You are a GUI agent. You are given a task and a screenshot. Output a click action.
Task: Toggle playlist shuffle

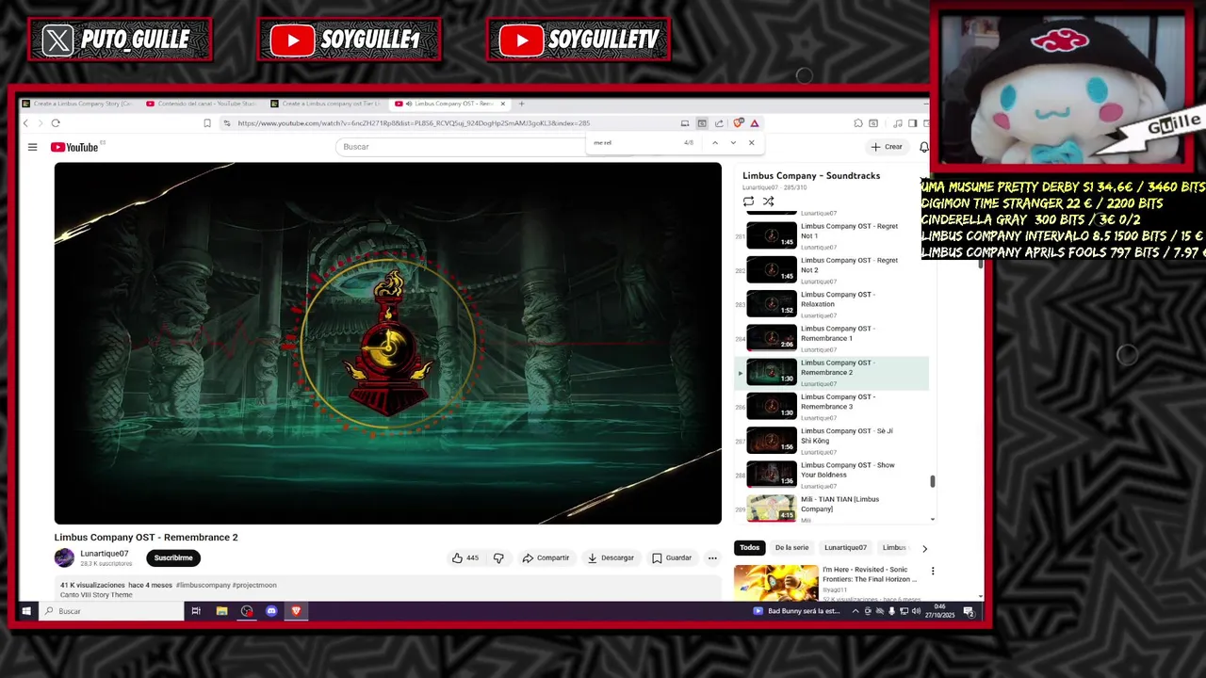click(x=769, y=202)
